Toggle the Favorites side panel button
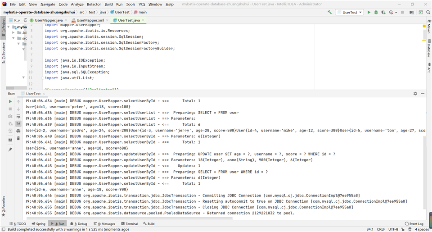The image size is (432, 232). (3, 205)
